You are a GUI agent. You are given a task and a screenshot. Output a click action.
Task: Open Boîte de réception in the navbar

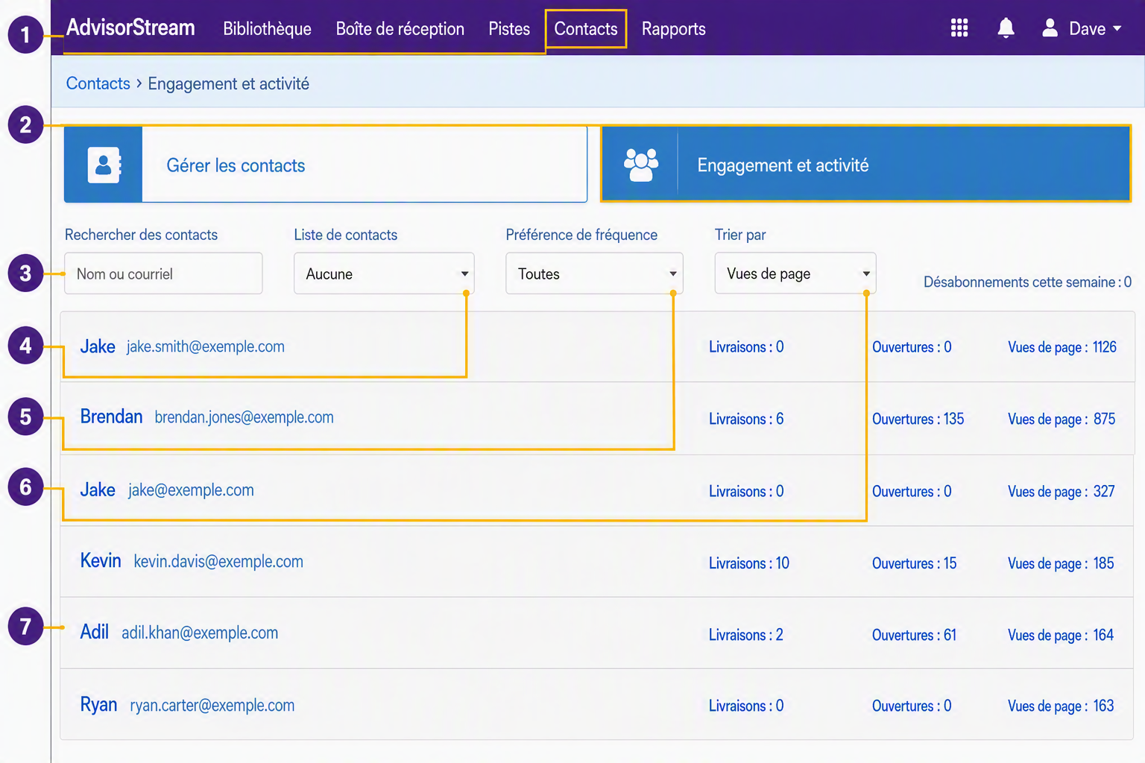(400, 29)
